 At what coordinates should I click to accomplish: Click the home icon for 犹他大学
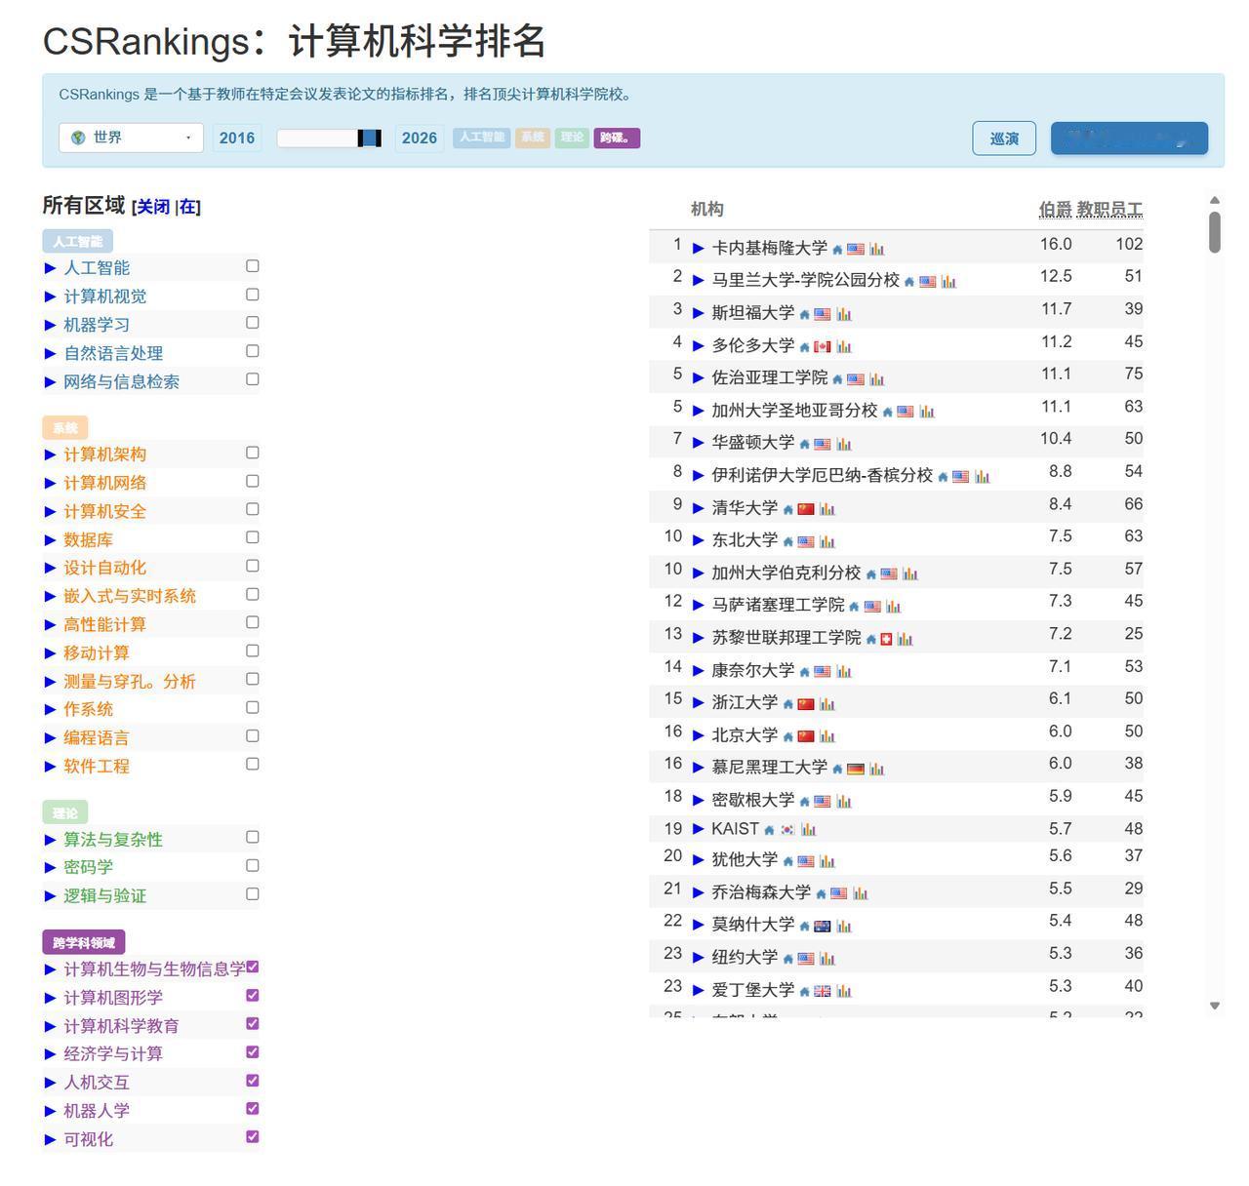pos(787,861)
